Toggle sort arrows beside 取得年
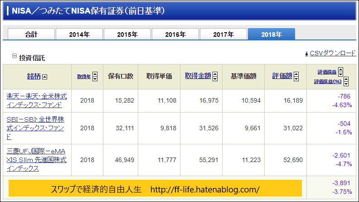 coord(95,76)
